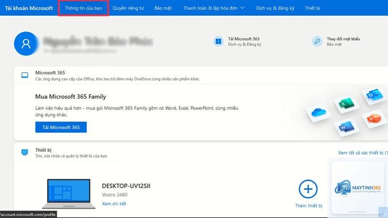Click the OneDrive cloud icon
Image resolution: width=388 pixels, height=218 pixels.
(319, 112)
